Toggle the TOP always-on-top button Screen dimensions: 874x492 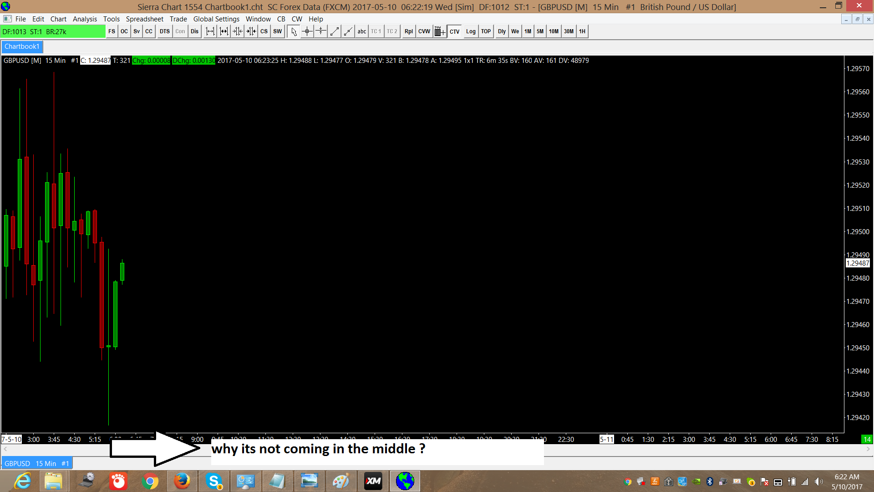coord(486,31)
